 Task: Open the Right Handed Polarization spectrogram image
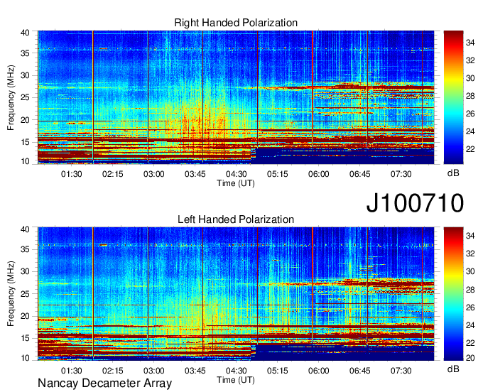(236, 97)
